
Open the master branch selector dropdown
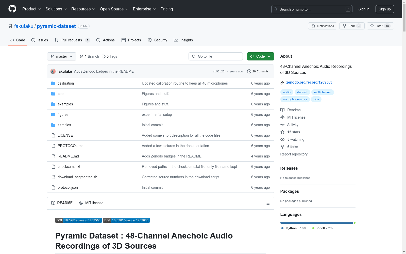62,56
